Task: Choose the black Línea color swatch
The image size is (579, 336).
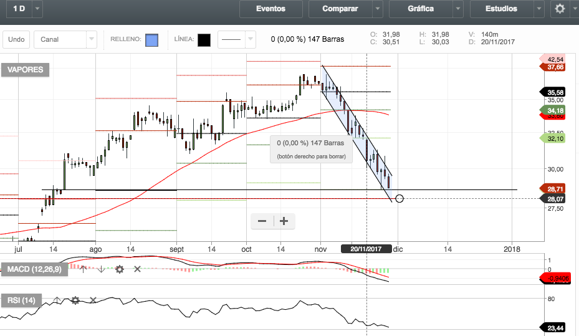Action: tap(204, 40)
